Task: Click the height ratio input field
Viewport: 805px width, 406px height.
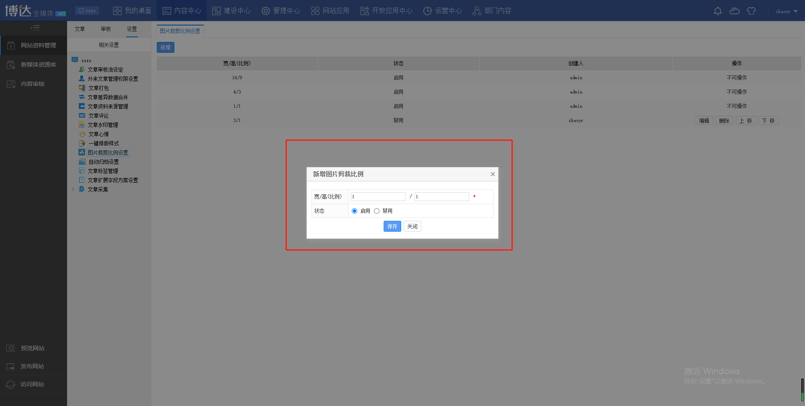Action: click(441, 197)
